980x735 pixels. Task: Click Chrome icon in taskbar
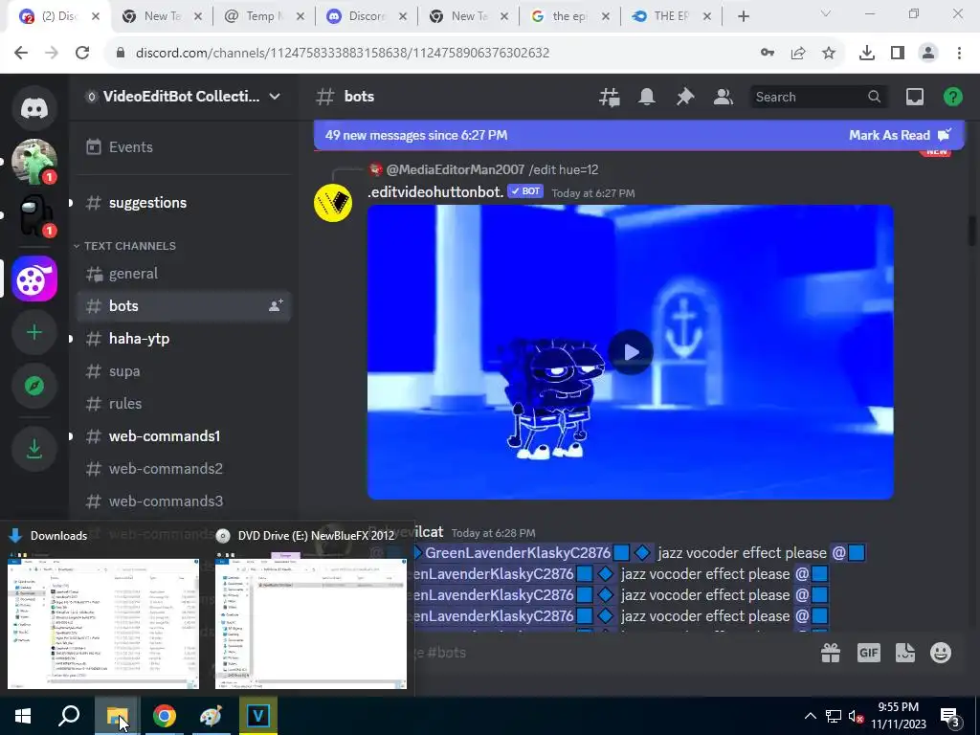point(165,716)
